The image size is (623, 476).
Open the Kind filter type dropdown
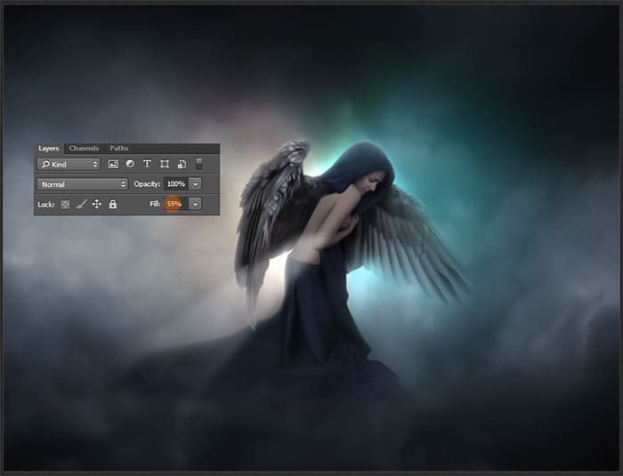(x=69, y=164)
